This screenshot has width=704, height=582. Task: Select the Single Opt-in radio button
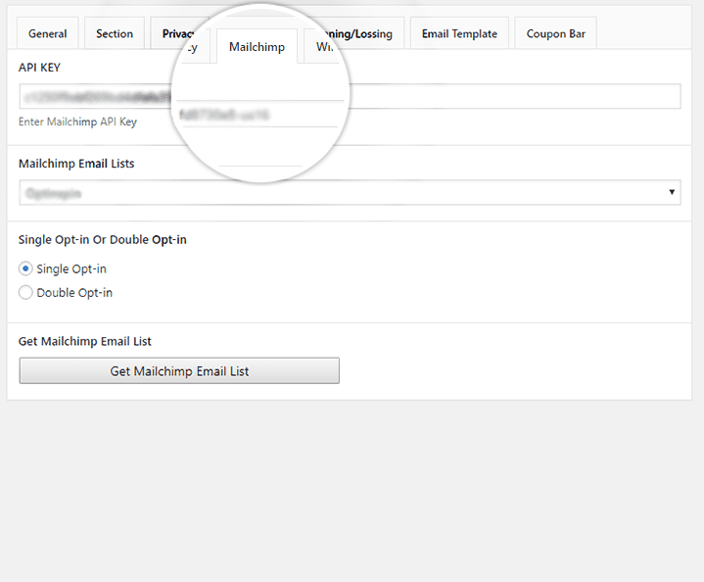click(x=25, y=268)
